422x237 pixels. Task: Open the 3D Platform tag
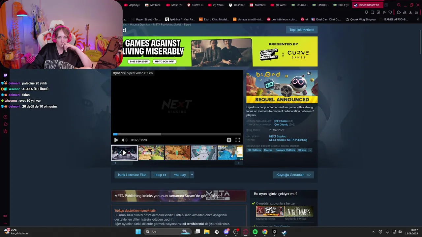tap(254, 150)
